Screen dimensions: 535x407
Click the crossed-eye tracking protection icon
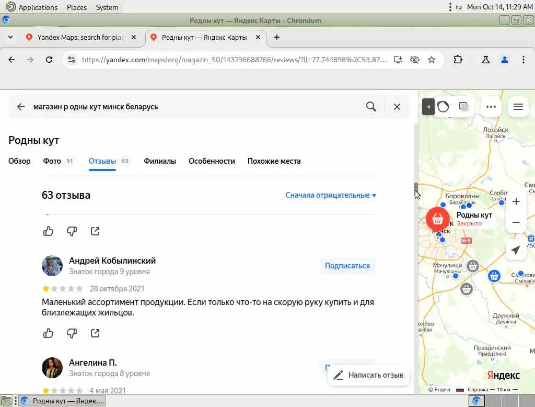point(414,60)
